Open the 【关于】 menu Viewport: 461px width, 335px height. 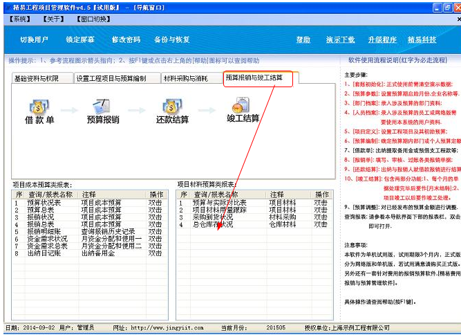click(x=54, y=19)
